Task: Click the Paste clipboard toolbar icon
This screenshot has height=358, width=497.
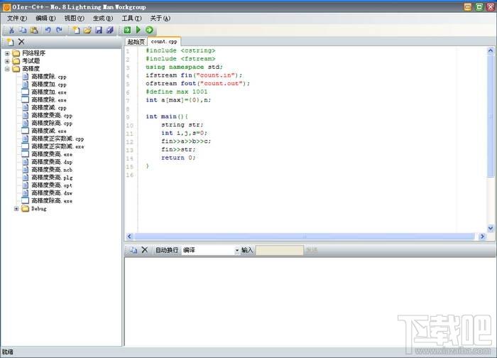Action: pos(34,30)
